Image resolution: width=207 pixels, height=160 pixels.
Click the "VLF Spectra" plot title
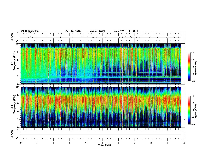[30, 31]
